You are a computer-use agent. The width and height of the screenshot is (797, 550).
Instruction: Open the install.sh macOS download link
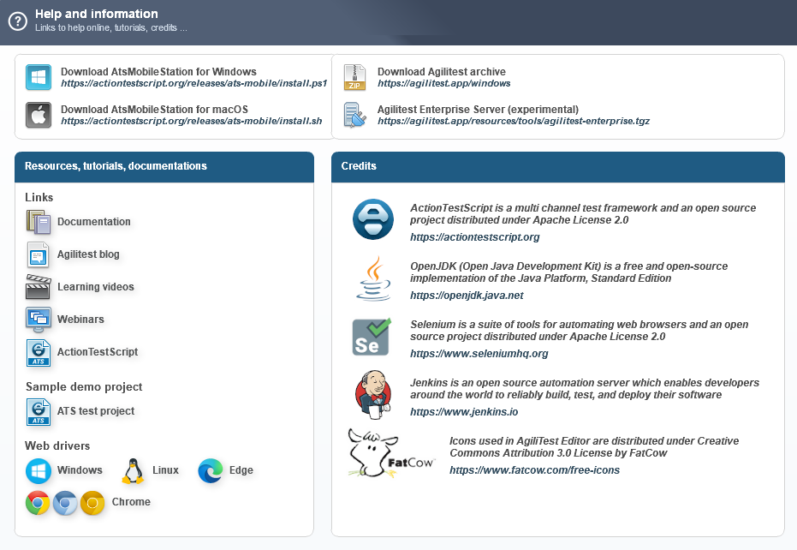click(192, 121)
